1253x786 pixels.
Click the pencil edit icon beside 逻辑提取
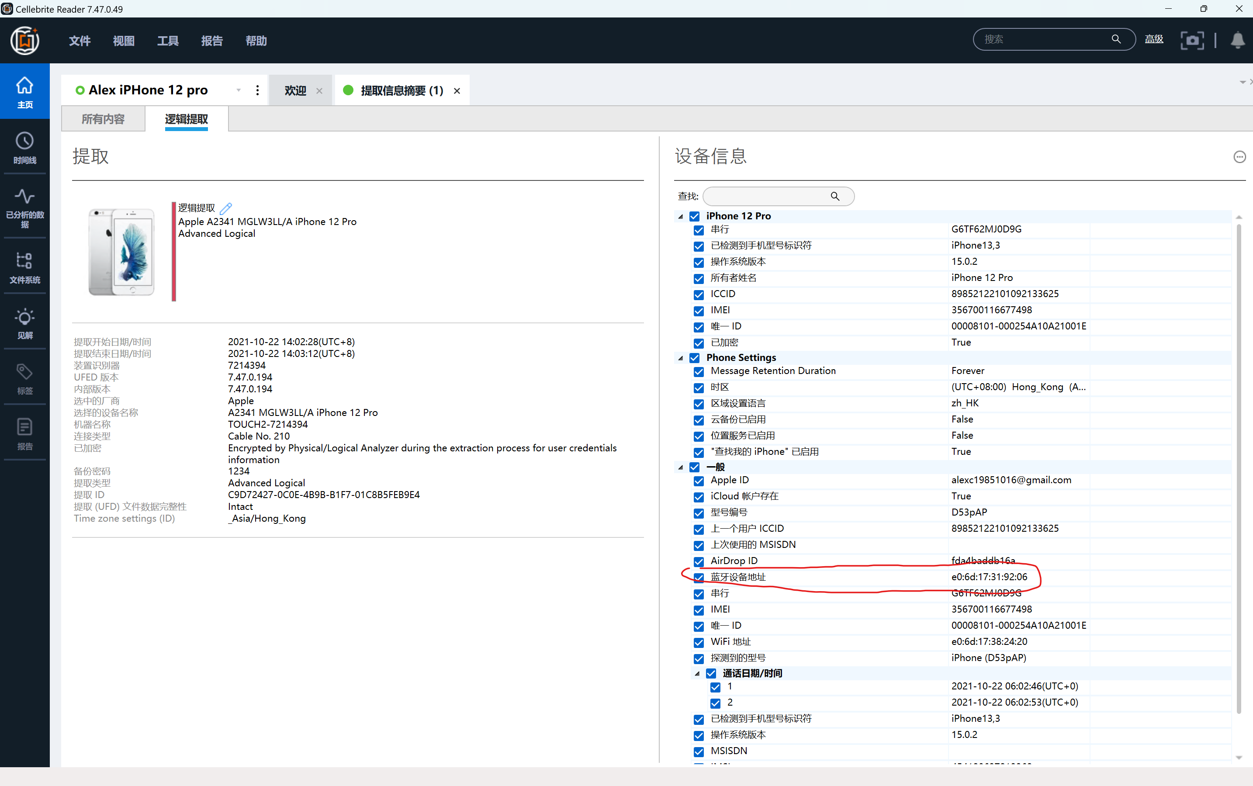tap(225, 208)
